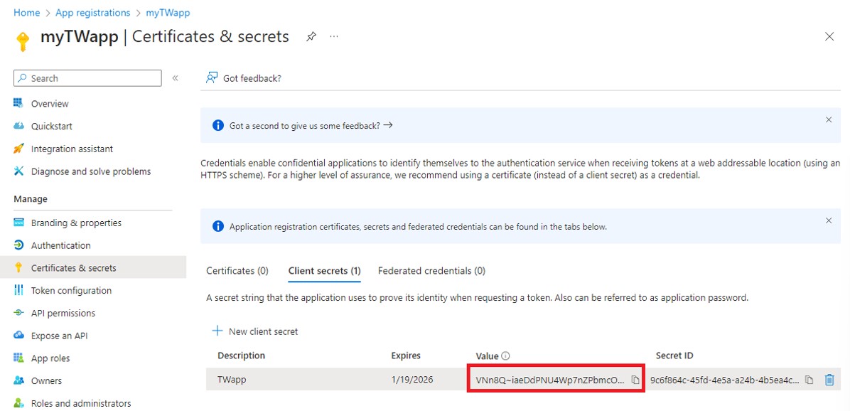Viewport: 850px width, 411px height.
Task: Click the Value info icon
Action: pyautogui.click(x=505, y=356)
